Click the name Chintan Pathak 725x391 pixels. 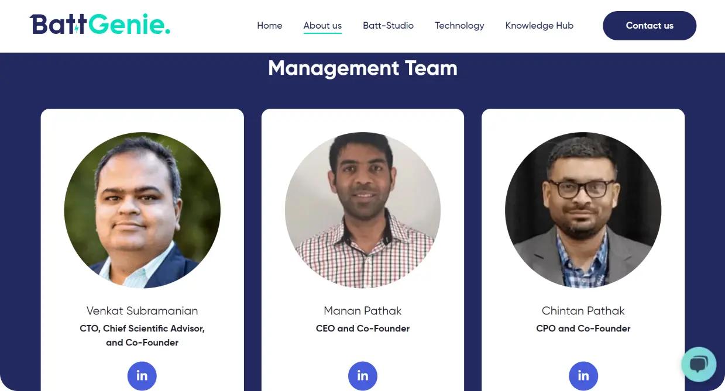click(583, 311)
